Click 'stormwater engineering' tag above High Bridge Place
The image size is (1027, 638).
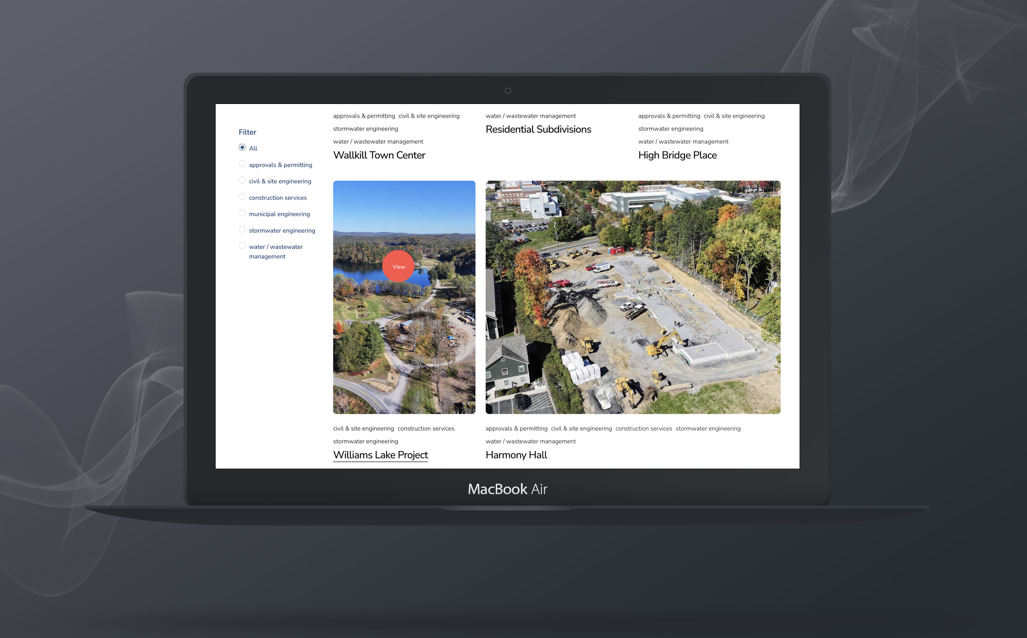click(671, 129)
